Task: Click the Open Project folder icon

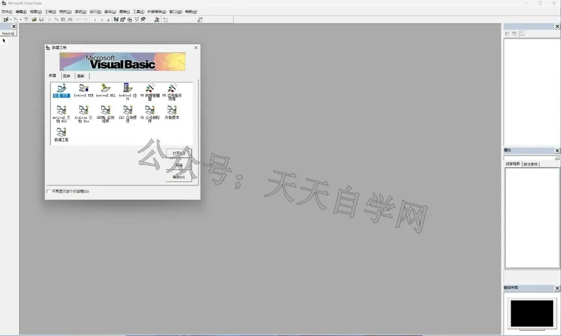Action: 34,20
